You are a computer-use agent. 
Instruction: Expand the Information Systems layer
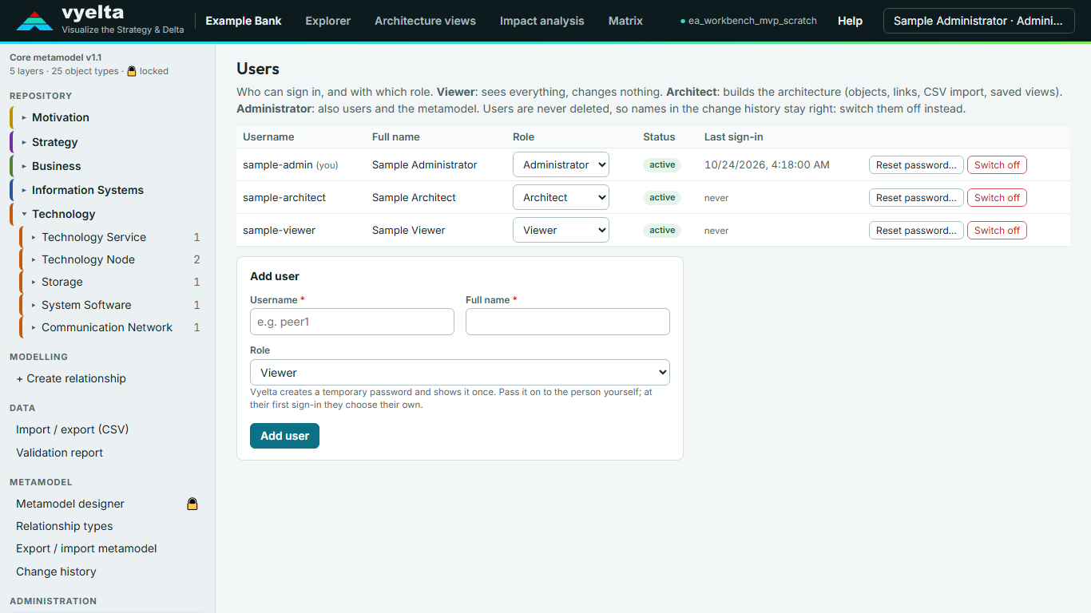(24, 190)
